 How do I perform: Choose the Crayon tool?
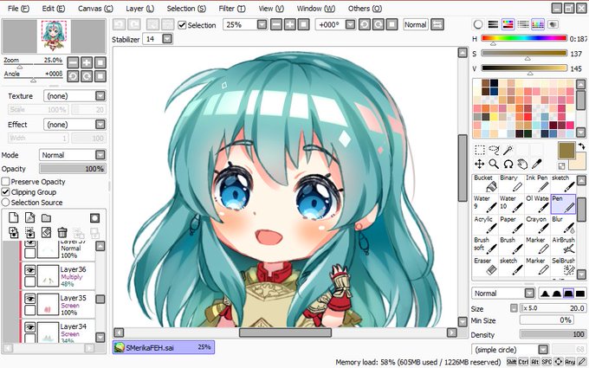coord(537,224)
